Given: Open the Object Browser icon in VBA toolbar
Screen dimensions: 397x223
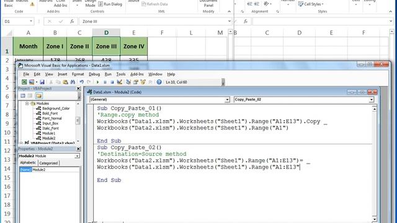Looking at the screenshot, I should tap(143, 82).
